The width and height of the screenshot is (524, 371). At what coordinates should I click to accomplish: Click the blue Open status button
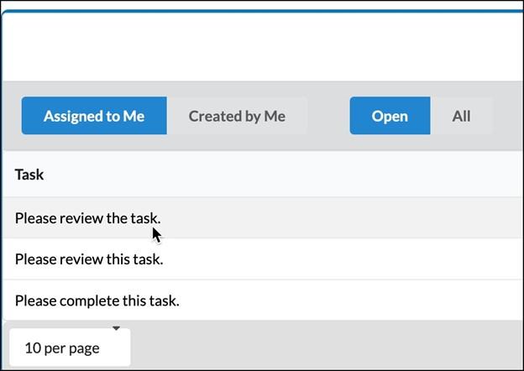pyautogui.click(x=390, y=116)
